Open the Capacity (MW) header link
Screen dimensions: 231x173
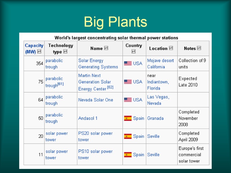(34, 48)
